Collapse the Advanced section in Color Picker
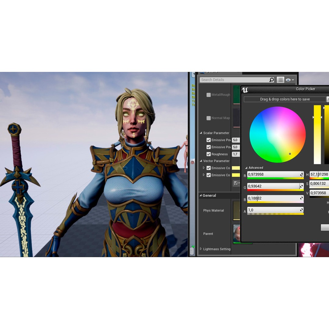Viewport: 329px width, 329px height. [246, 168]
